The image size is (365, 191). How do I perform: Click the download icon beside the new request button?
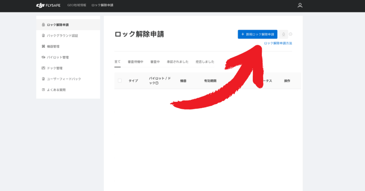(283, 34)
